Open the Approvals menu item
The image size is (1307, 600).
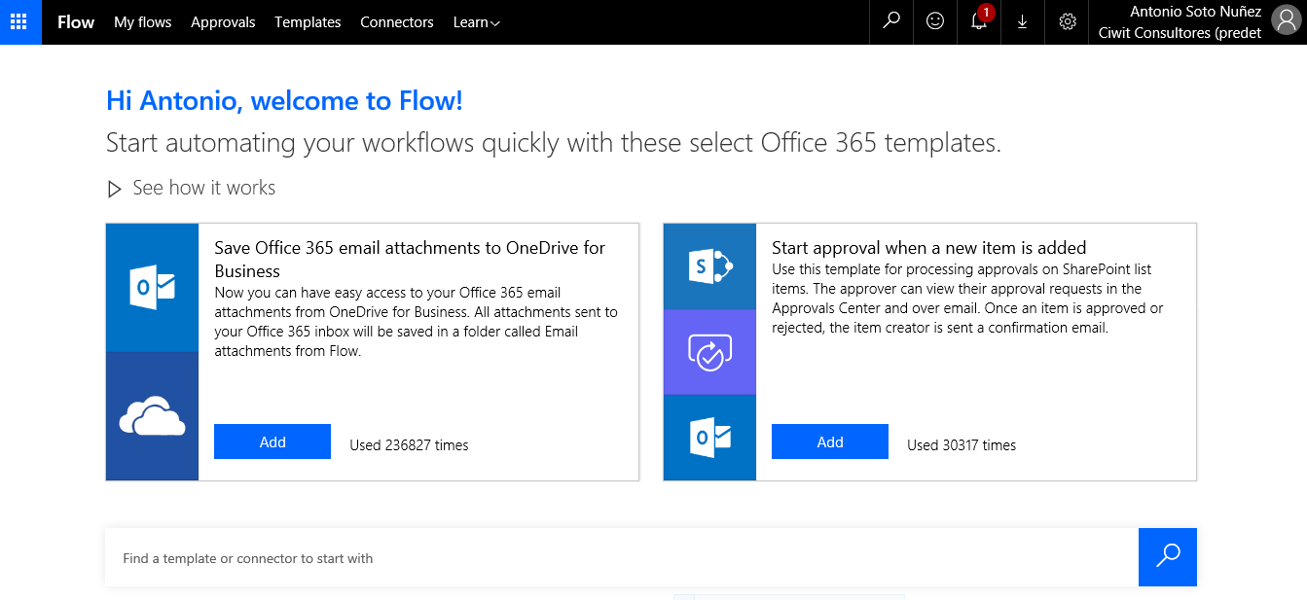223,22
